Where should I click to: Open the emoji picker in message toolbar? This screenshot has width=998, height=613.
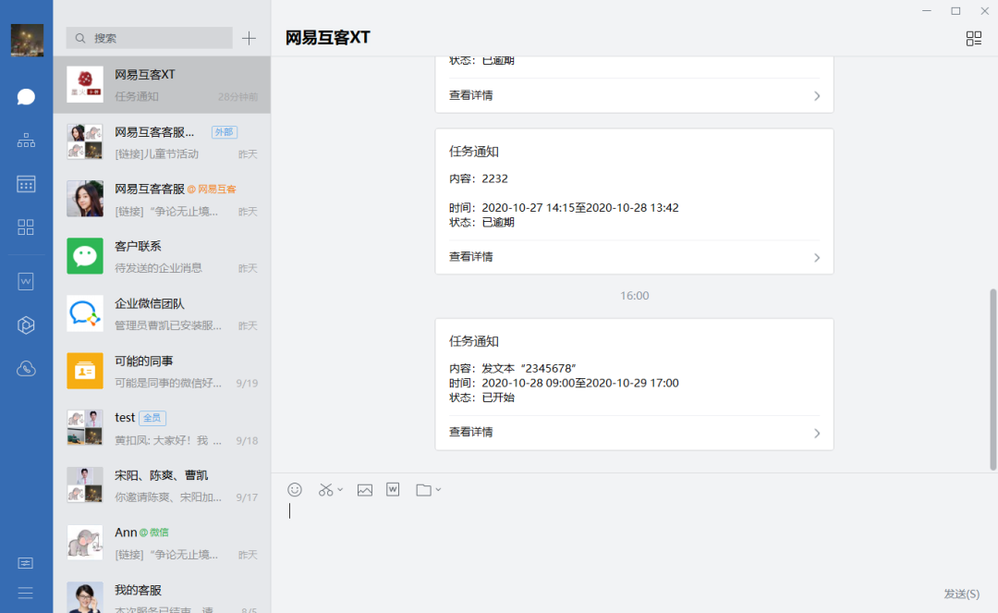[x=295, y=489]
